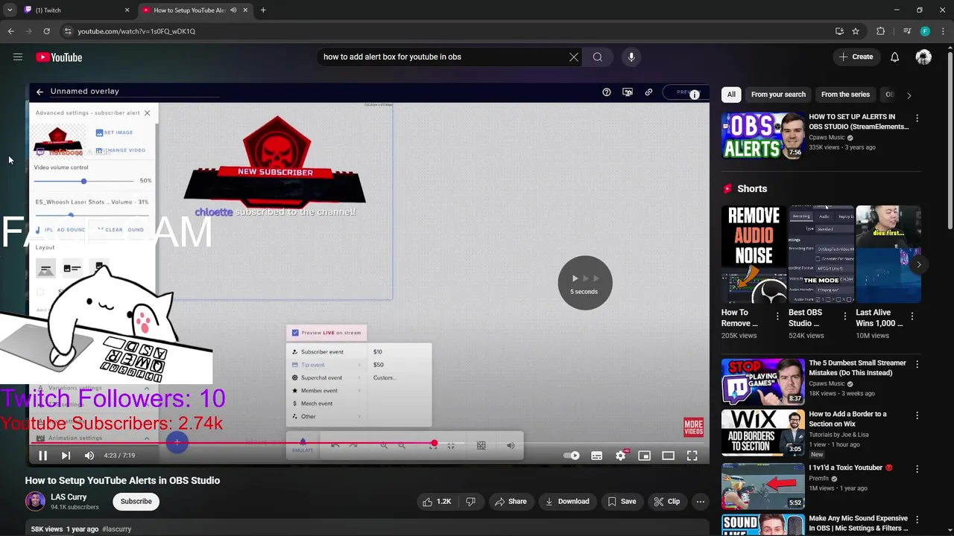Dislike this video
This screenshot has width=954, height=536.
click(x=470, y=502)
